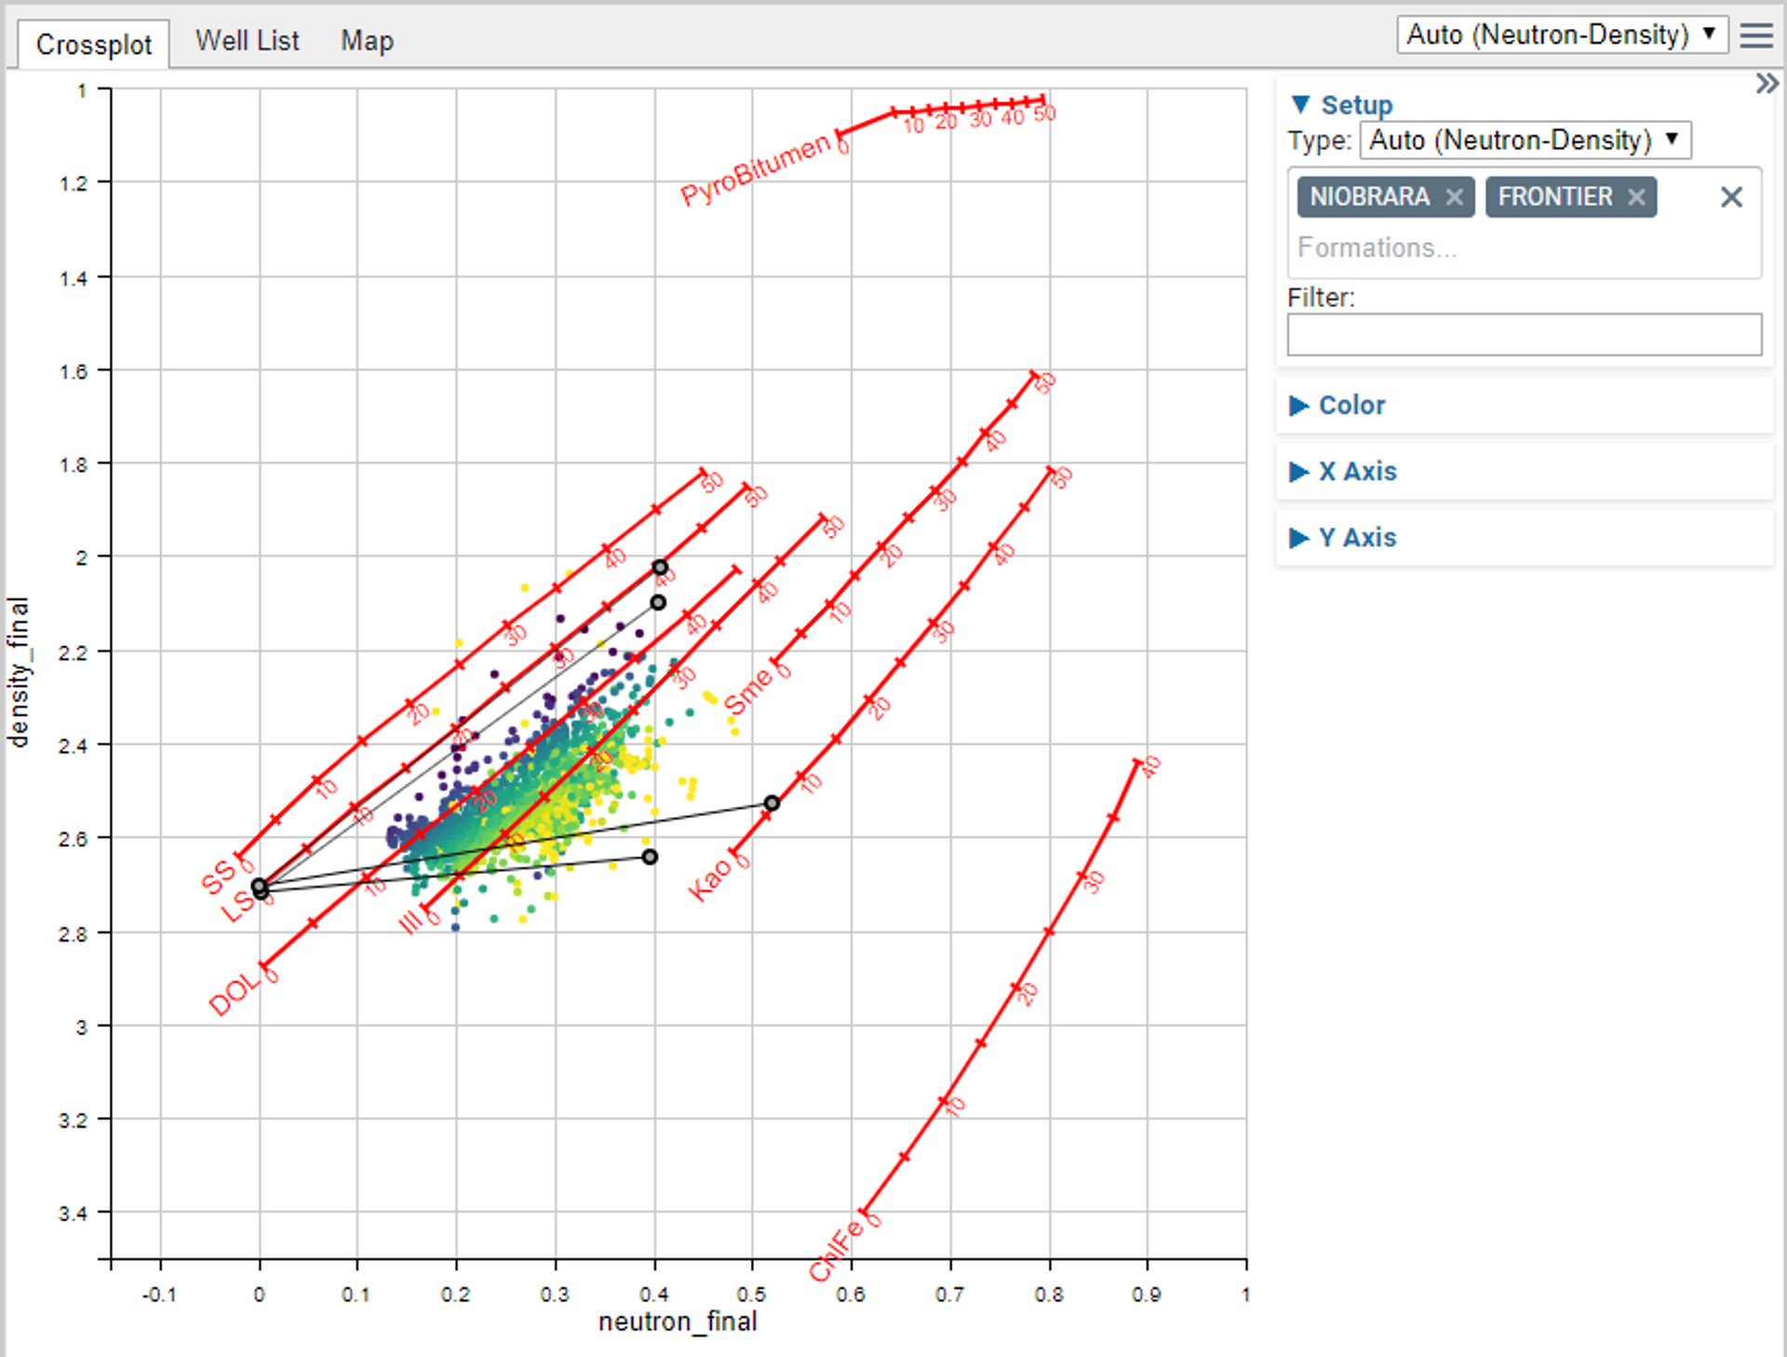Remove the FRONTIER formation tag
Screen dimensions: 1787x1357
coord(1636,197)
